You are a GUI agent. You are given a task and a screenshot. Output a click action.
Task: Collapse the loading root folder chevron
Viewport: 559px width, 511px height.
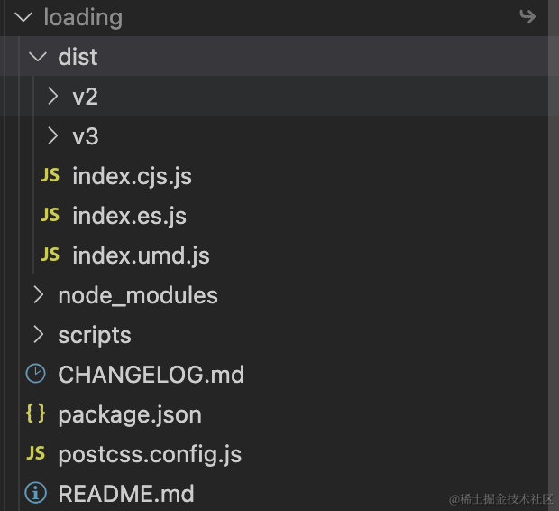point(23,17)
